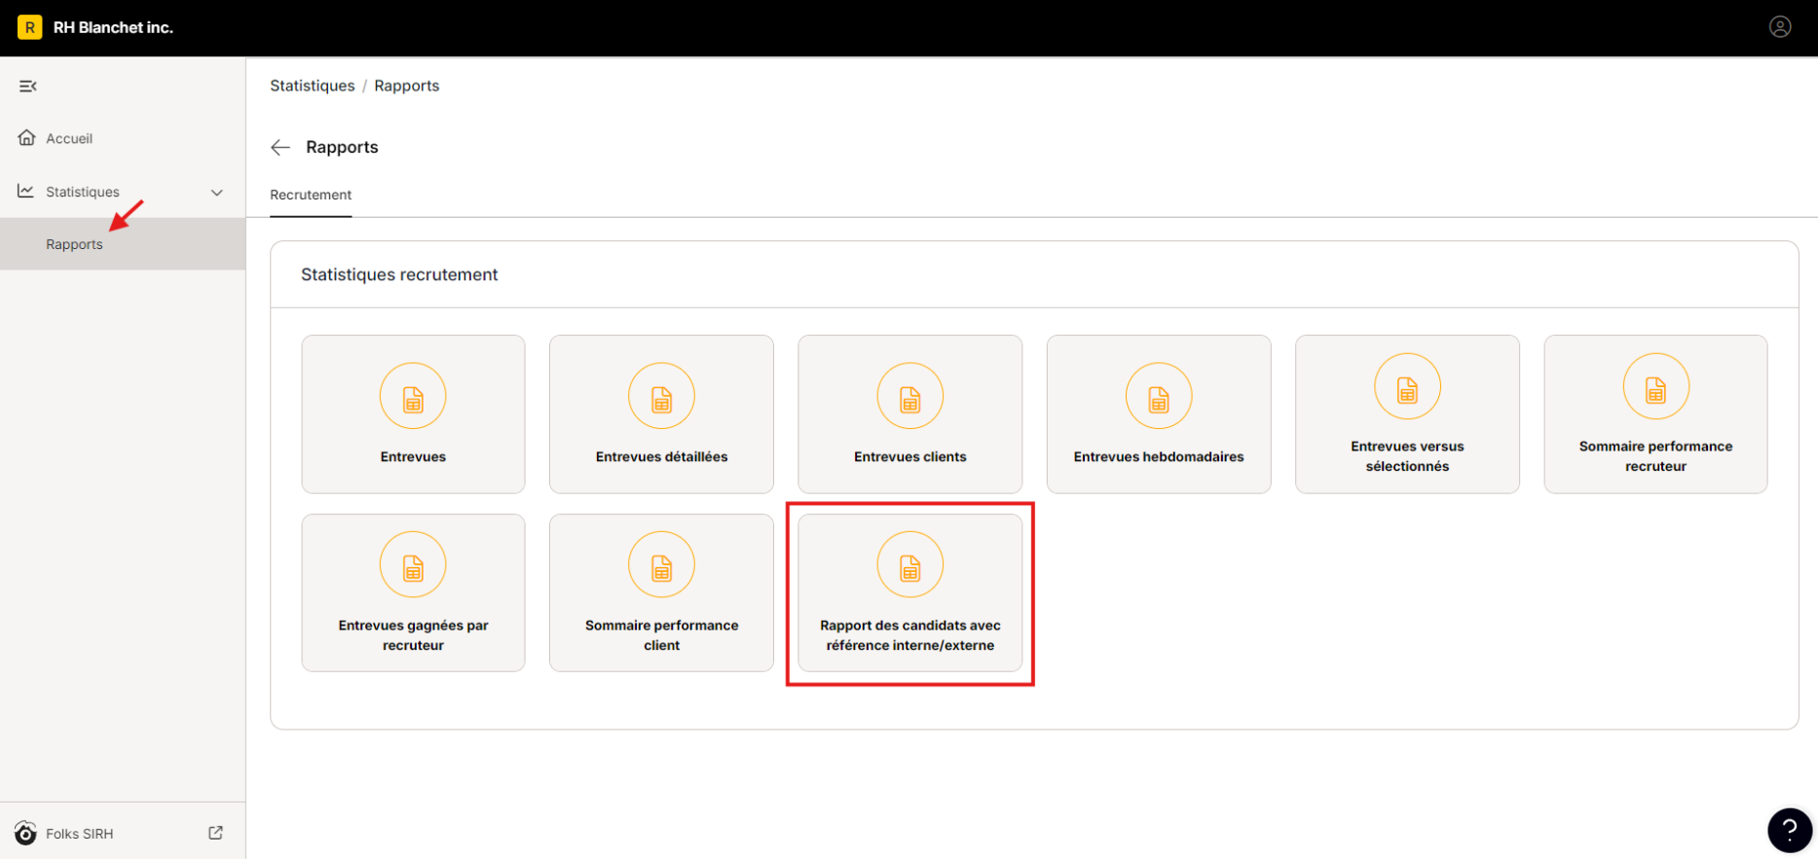
Task: Click the Rapports breadcrumb link
Action: pyautogui.click(x=407, y=86)
